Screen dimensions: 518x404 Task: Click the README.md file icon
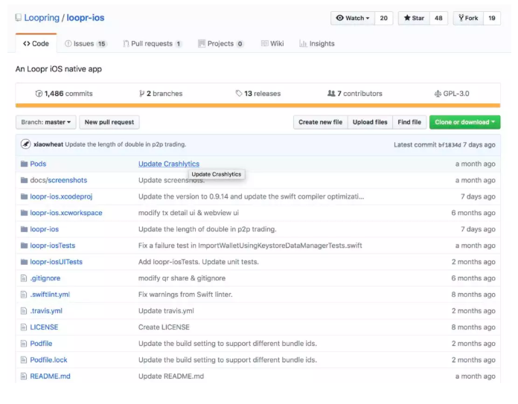(x=24, y=376)
